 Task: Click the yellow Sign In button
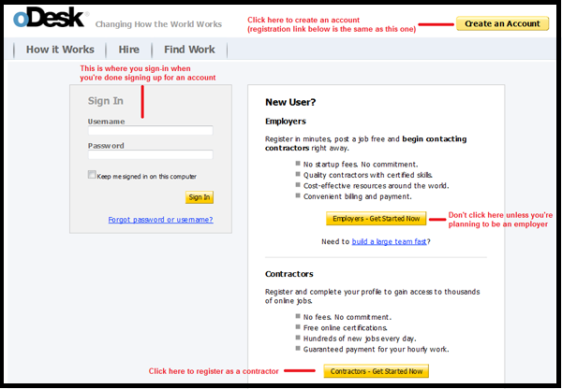[200, 197]
